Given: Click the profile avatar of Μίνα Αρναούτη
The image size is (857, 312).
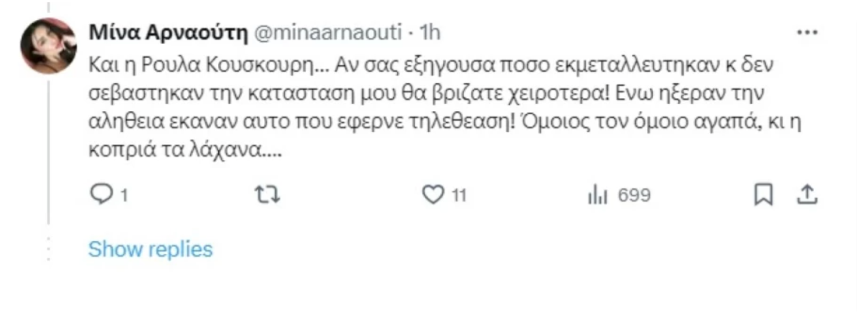Looking at the screenshot, I should pos(48,46).
